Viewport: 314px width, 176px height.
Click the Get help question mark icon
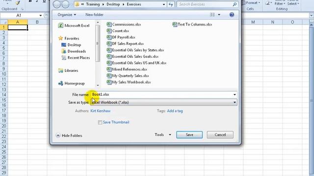pos(232,15)
